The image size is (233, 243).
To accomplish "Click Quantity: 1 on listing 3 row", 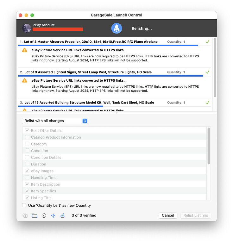I will pos(176,103).
